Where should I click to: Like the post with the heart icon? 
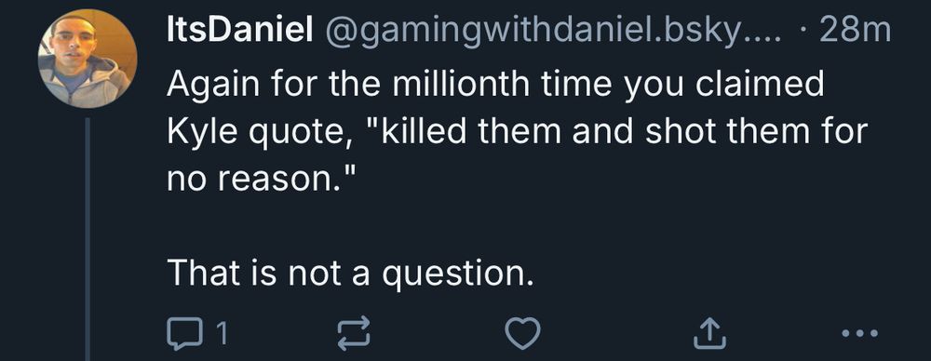click(522, 332)
